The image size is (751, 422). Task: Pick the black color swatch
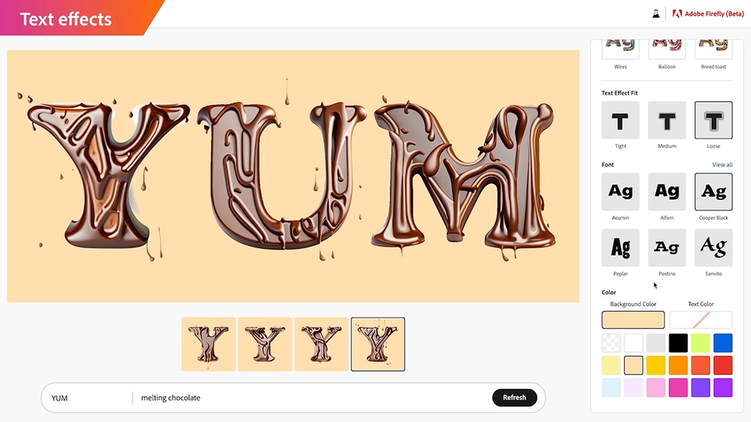coord(678,343)
